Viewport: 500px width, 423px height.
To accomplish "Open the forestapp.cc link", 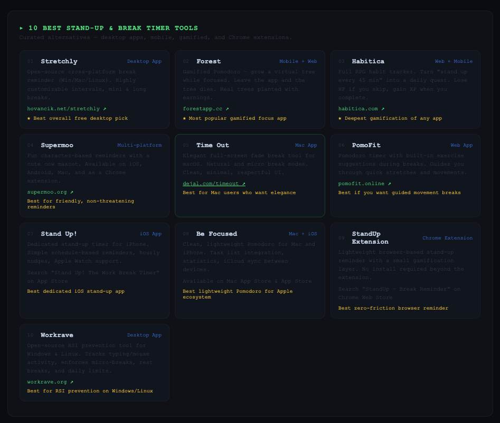I will point(206,109).
